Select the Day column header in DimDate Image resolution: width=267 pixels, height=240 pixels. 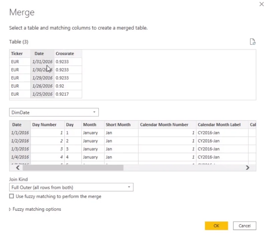73,125
